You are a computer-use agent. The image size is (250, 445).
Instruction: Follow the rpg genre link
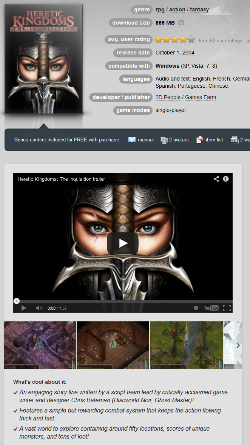tap(160, 10)
